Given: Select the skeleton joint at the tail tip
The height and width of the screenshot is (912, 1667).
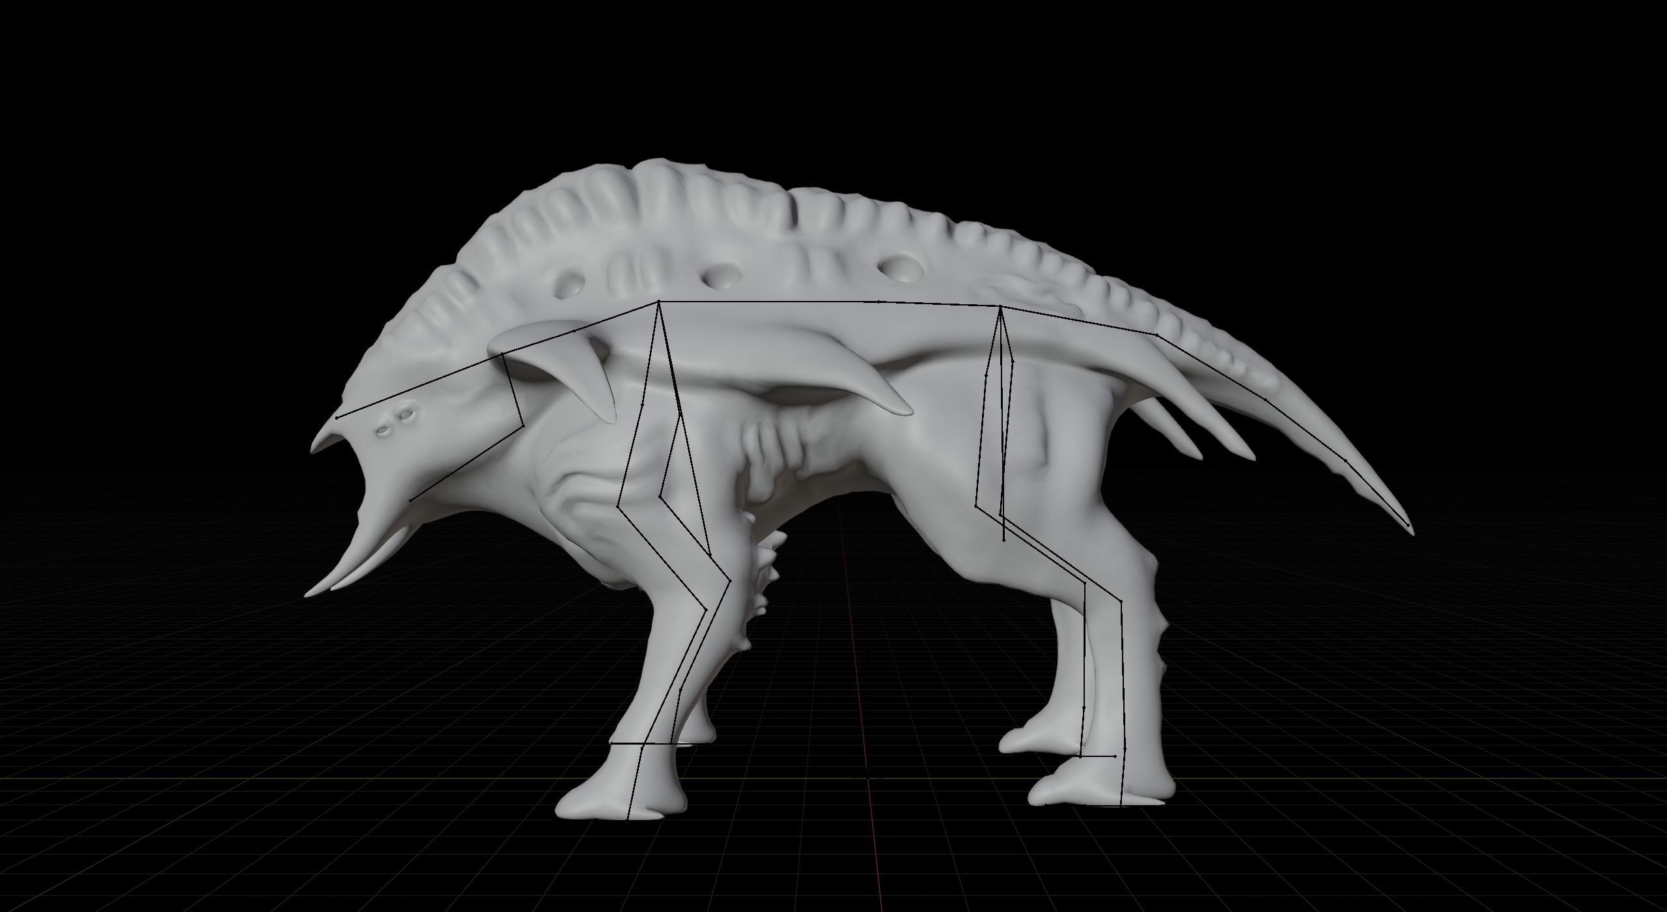Looking at the screenshot, I should tap(1408, 525).
